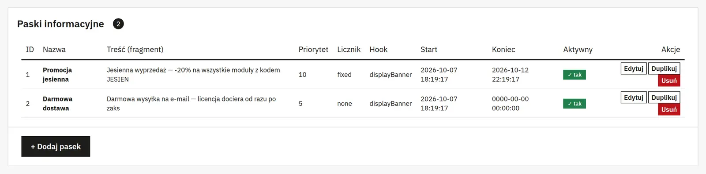Select the Darmowa dostawa name cell
Viewport: 706px width, 174px height.
(57, 104)
